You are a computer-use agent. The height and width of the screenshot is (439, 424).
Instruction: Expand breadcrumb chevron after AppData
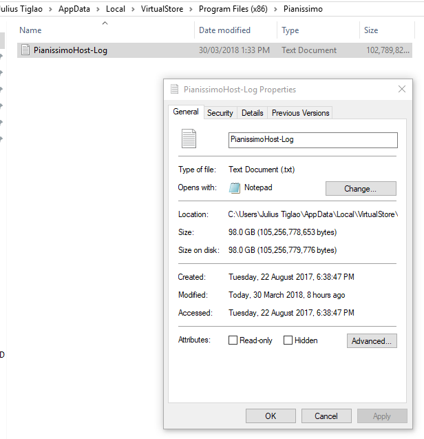click(x=98, y=9)
